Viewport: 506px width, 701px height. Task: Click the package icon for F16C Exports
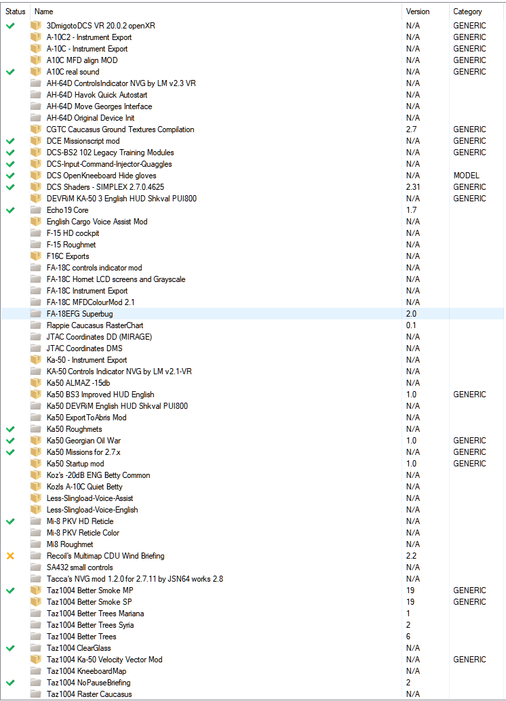[36, 256]
